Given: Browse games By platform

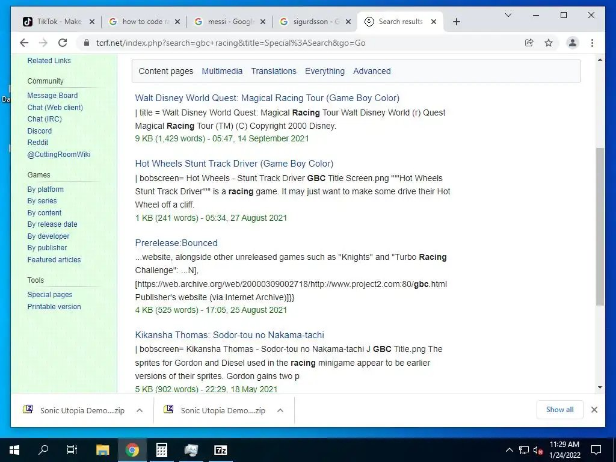Looking at the screenshot, I should coord(45,189).
